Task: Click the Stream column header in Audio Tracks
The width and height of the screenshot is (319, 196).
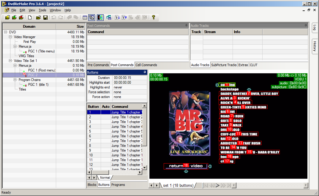Action: 218,32
